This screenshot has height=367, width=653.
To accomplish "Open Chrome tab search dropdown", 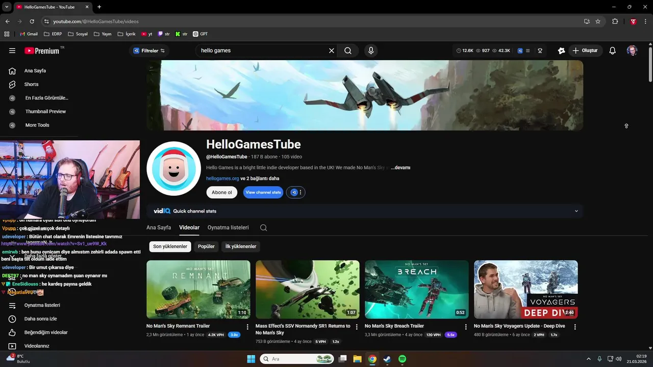I will pyautogui.click(x=7, y=7).
